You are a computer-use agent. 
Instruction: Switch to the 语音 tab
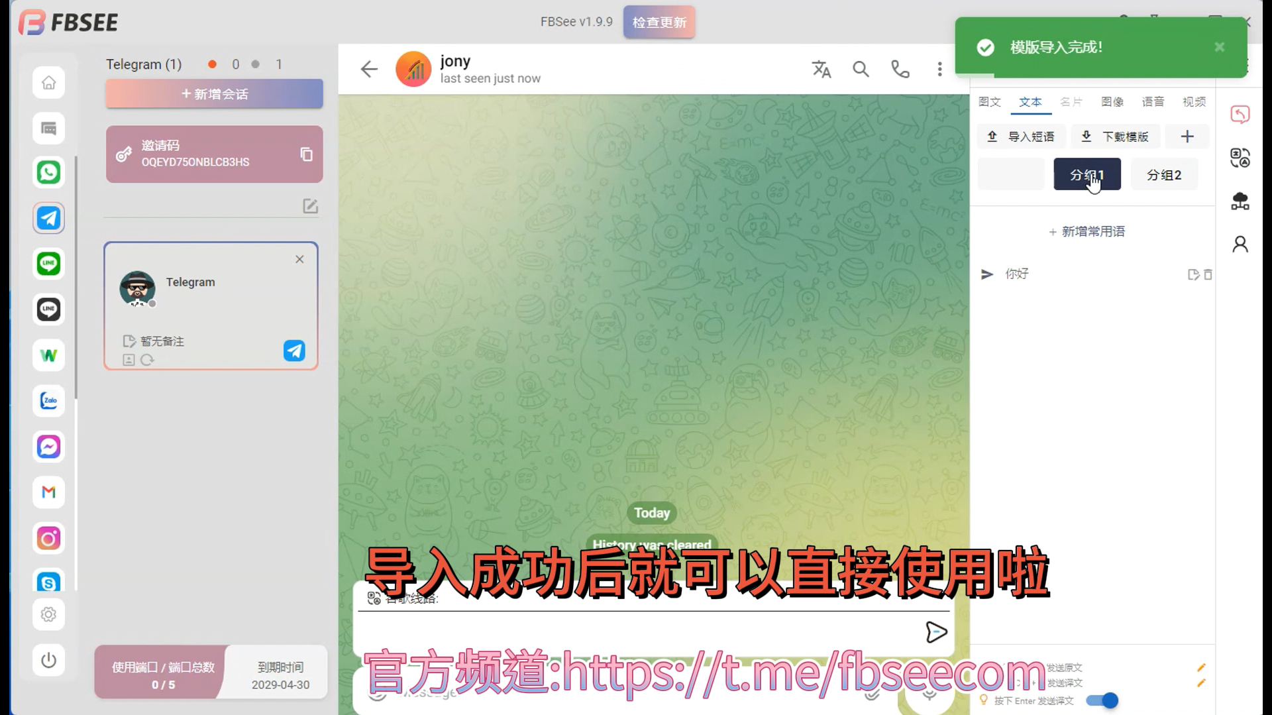[1153, 102]
